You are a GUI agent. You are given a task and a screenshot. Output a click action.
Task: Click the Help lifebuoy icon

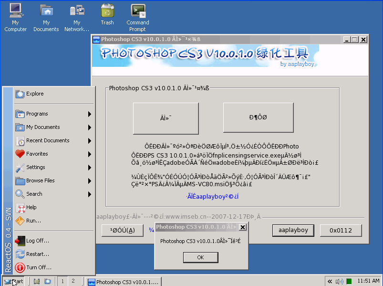coord(20,208)
